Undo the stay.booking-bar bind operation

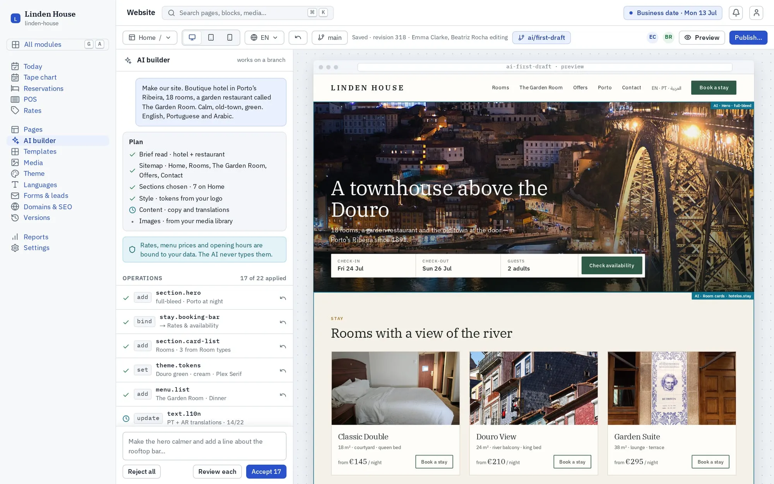[x=283, y=322]
